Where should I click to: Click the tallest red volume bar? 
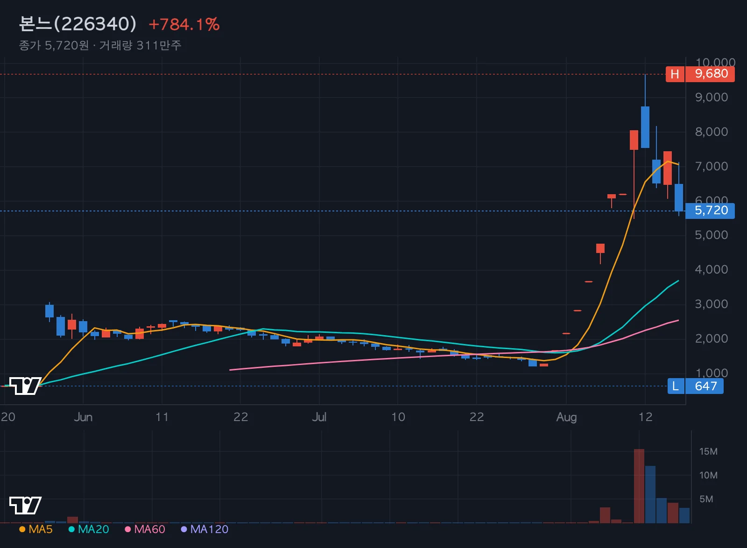[x=639, y=486]
